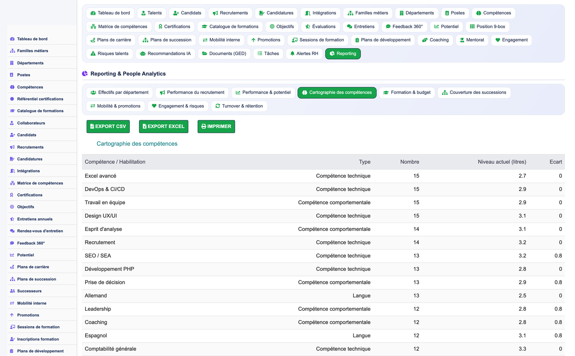575x356 pixels.
Task: Click the folder icon on Documents (GED) tab
Action: point(205,53)
